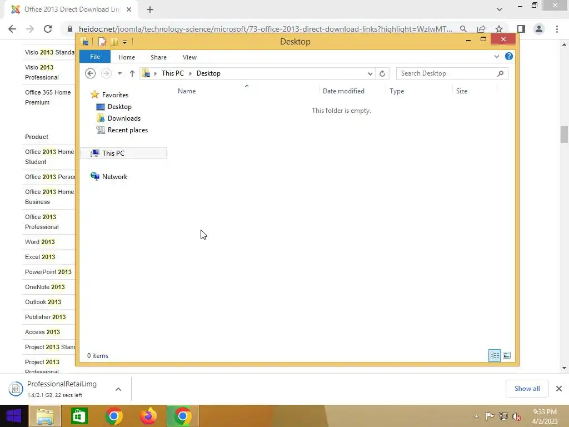Open File Explorer from taskbar
569x427 pixels.
tap(45, 416)
